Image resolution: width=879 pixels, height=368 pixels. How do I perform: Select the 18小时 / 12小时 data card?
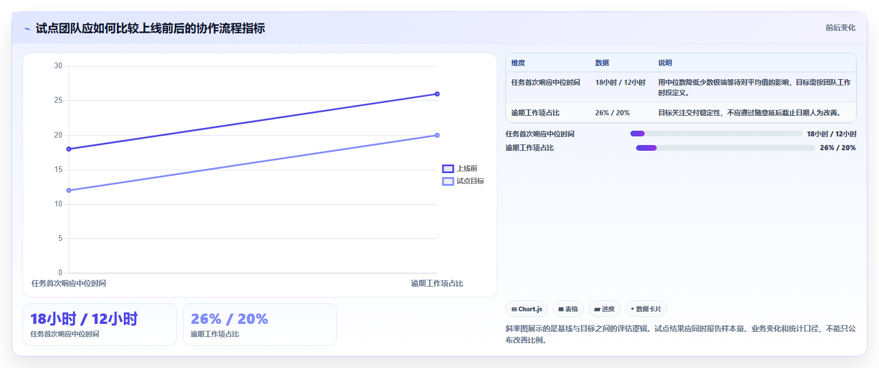(x=100, y=324)
